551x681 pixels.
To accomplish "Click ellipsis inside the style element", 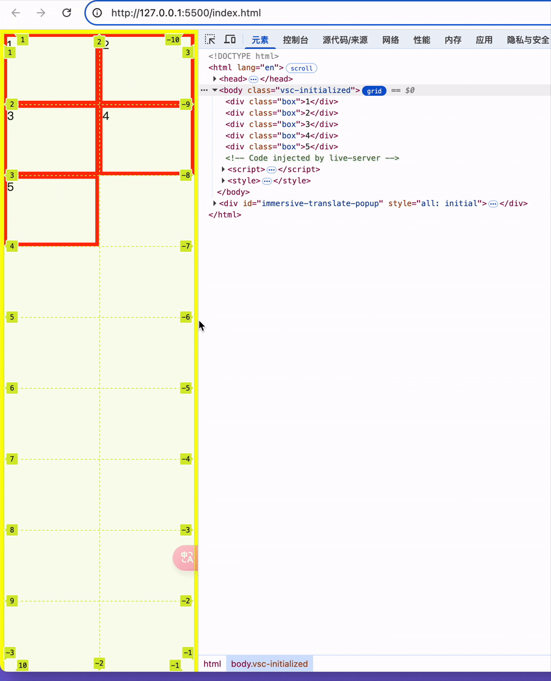I will (267, 181).
